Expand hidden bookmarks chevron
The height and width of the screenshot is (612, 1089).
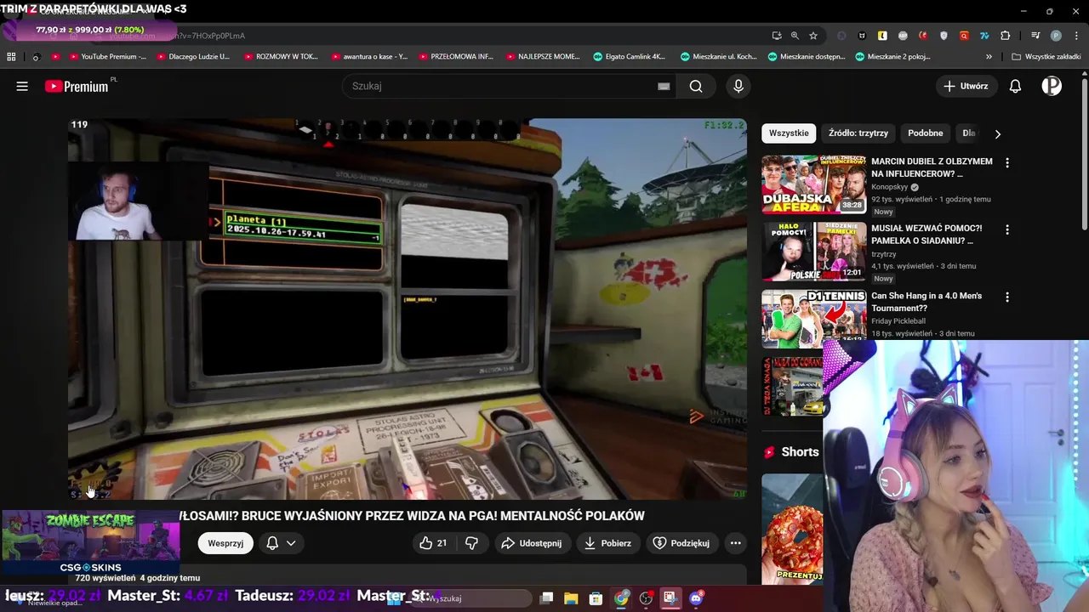click(989, 57)
